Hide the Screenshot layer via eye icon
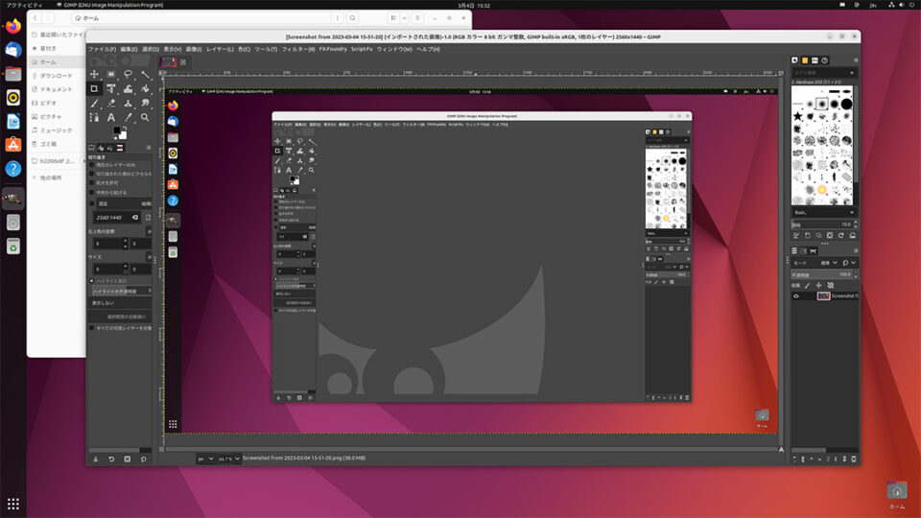This screenshot has height=518, width=921. coord(796,296)
